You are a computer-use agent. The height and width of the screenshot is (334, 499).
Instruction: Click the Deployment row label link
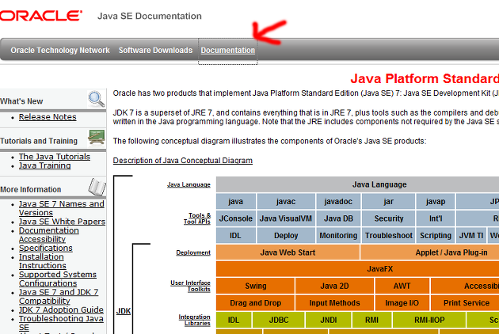(193, 252)
